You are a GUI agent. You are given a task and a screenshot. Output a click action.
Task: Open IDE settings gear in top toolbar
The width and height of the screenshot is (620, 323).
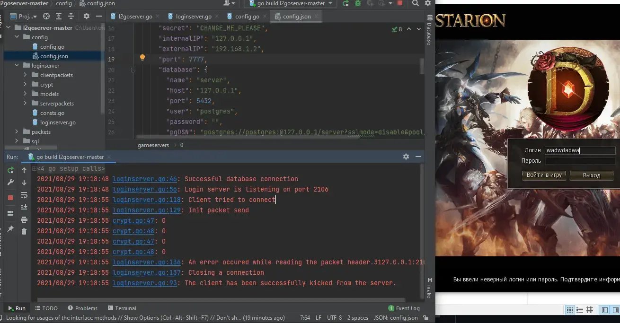coord(427,3)
